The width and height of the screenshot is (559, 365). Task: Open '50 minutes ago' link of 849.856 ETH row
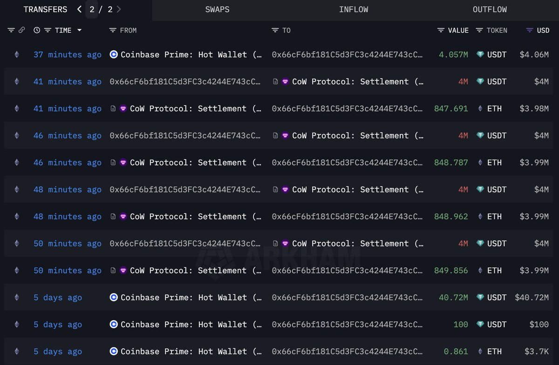click(x=68, y=270)
